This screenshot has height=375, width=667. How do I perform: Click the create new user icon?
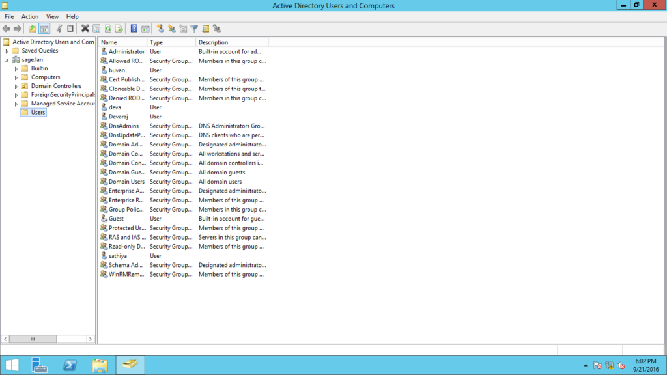[160, 29]
